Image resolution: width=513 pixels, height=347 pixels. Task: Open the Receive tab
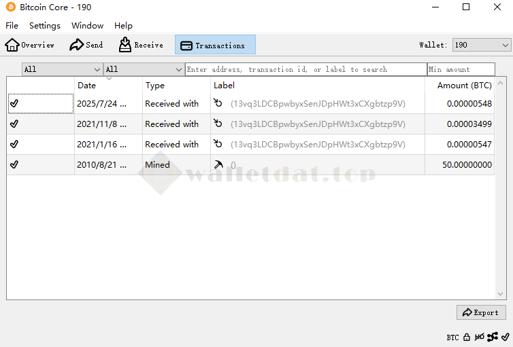click(142, 45)
